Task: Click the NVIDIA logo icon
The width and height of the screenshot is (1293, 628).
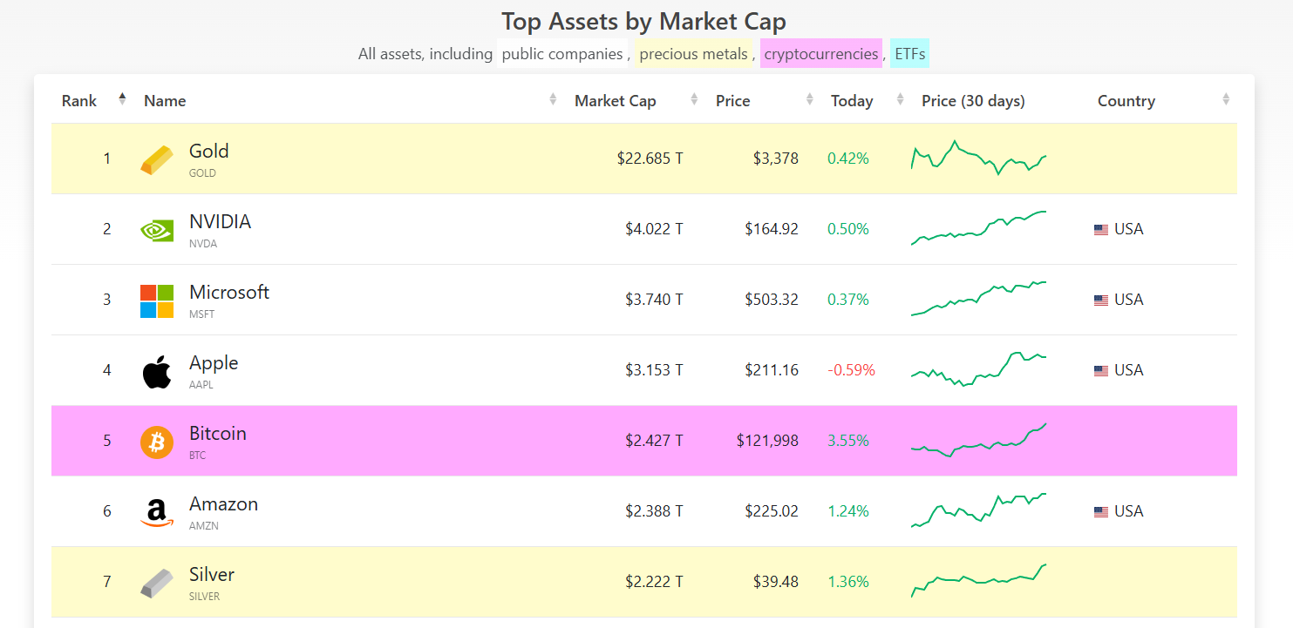Action: pyautogui.click(x=157, y=230)
